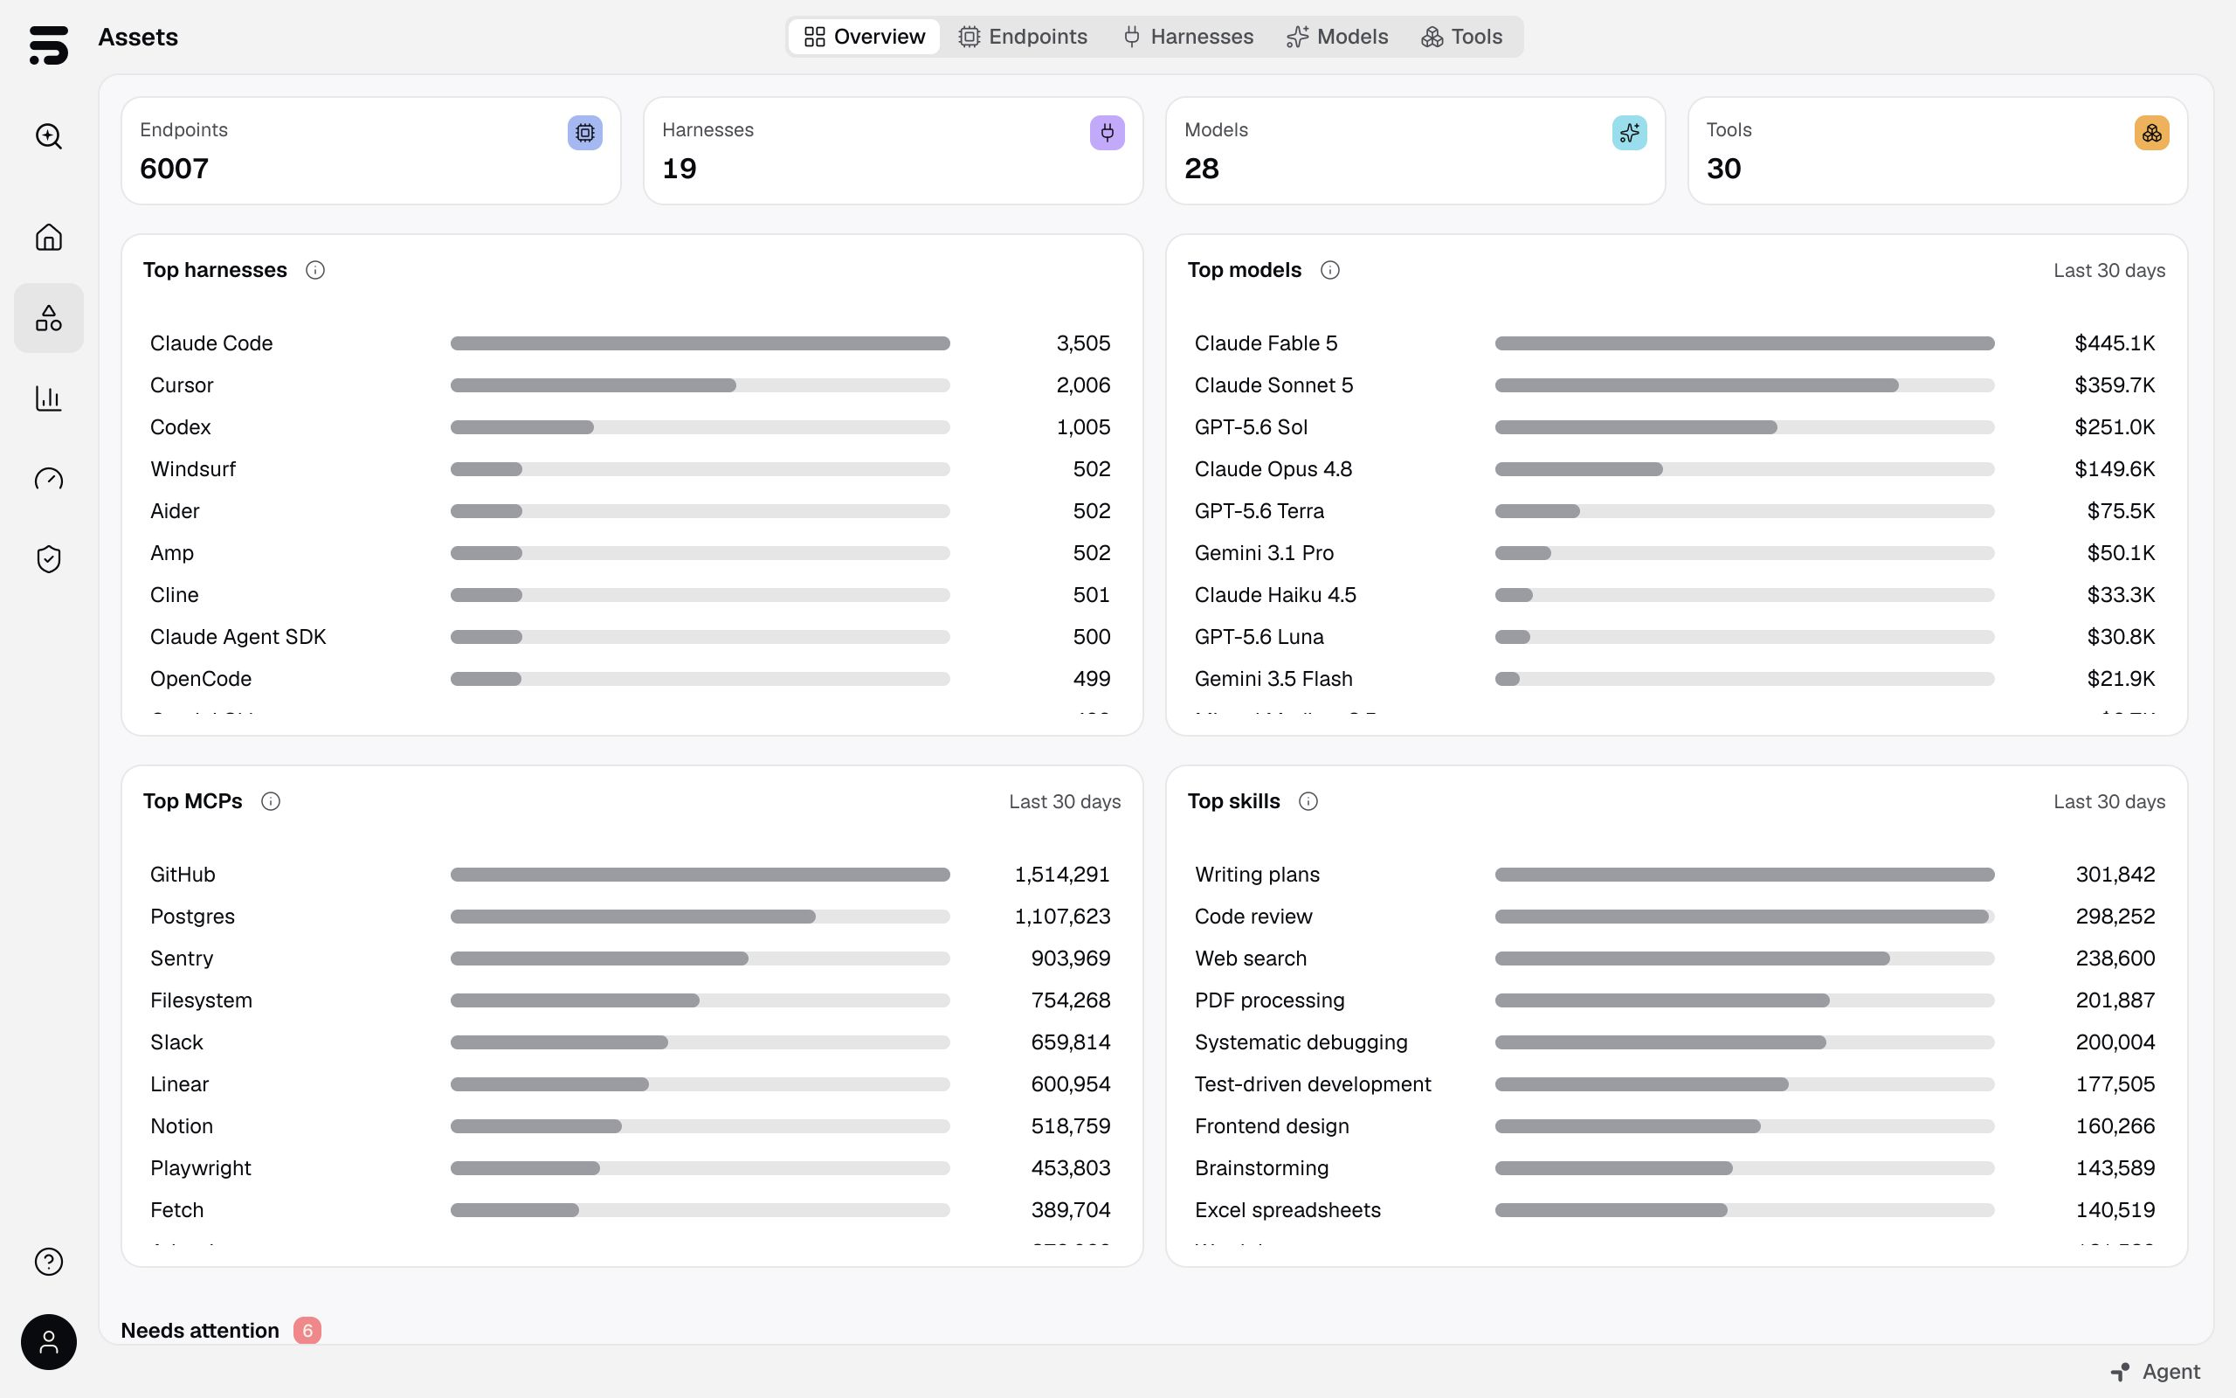This screenshot has width=2236, height=1398.
Task: Switch to the Tools tab
Action: (1462, 37)
